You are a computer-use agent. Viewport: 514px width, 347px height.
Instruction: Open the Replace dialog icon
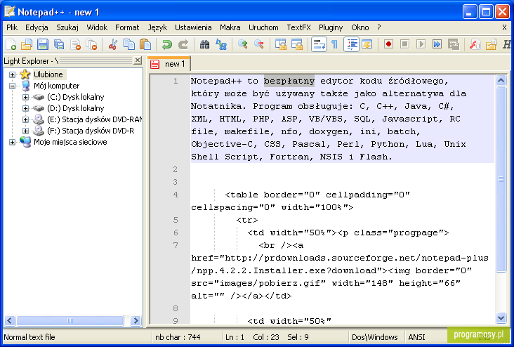coord(221,44)
